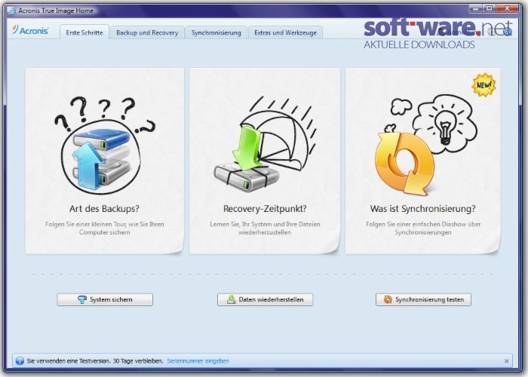This screenshot has height=377, width=528.
Task: Click the Acronis logo
Action: click(30, 30)
